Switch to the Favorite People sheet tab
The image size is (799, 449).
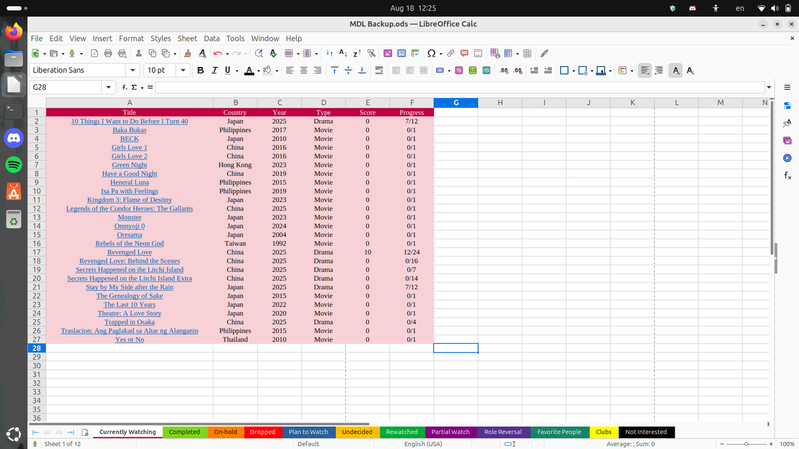click(x=559, y=432)
